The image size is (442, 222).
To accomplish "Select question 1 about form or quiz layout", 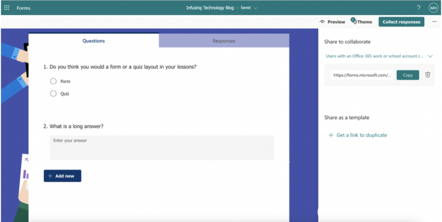I will coord(120,67).
